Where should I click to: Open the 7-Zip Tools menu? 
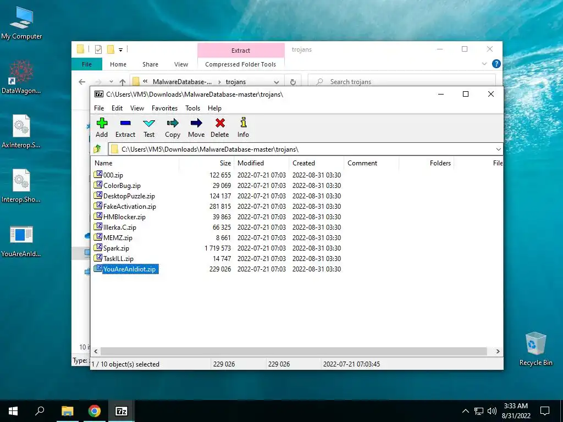(x=192, y=108)
